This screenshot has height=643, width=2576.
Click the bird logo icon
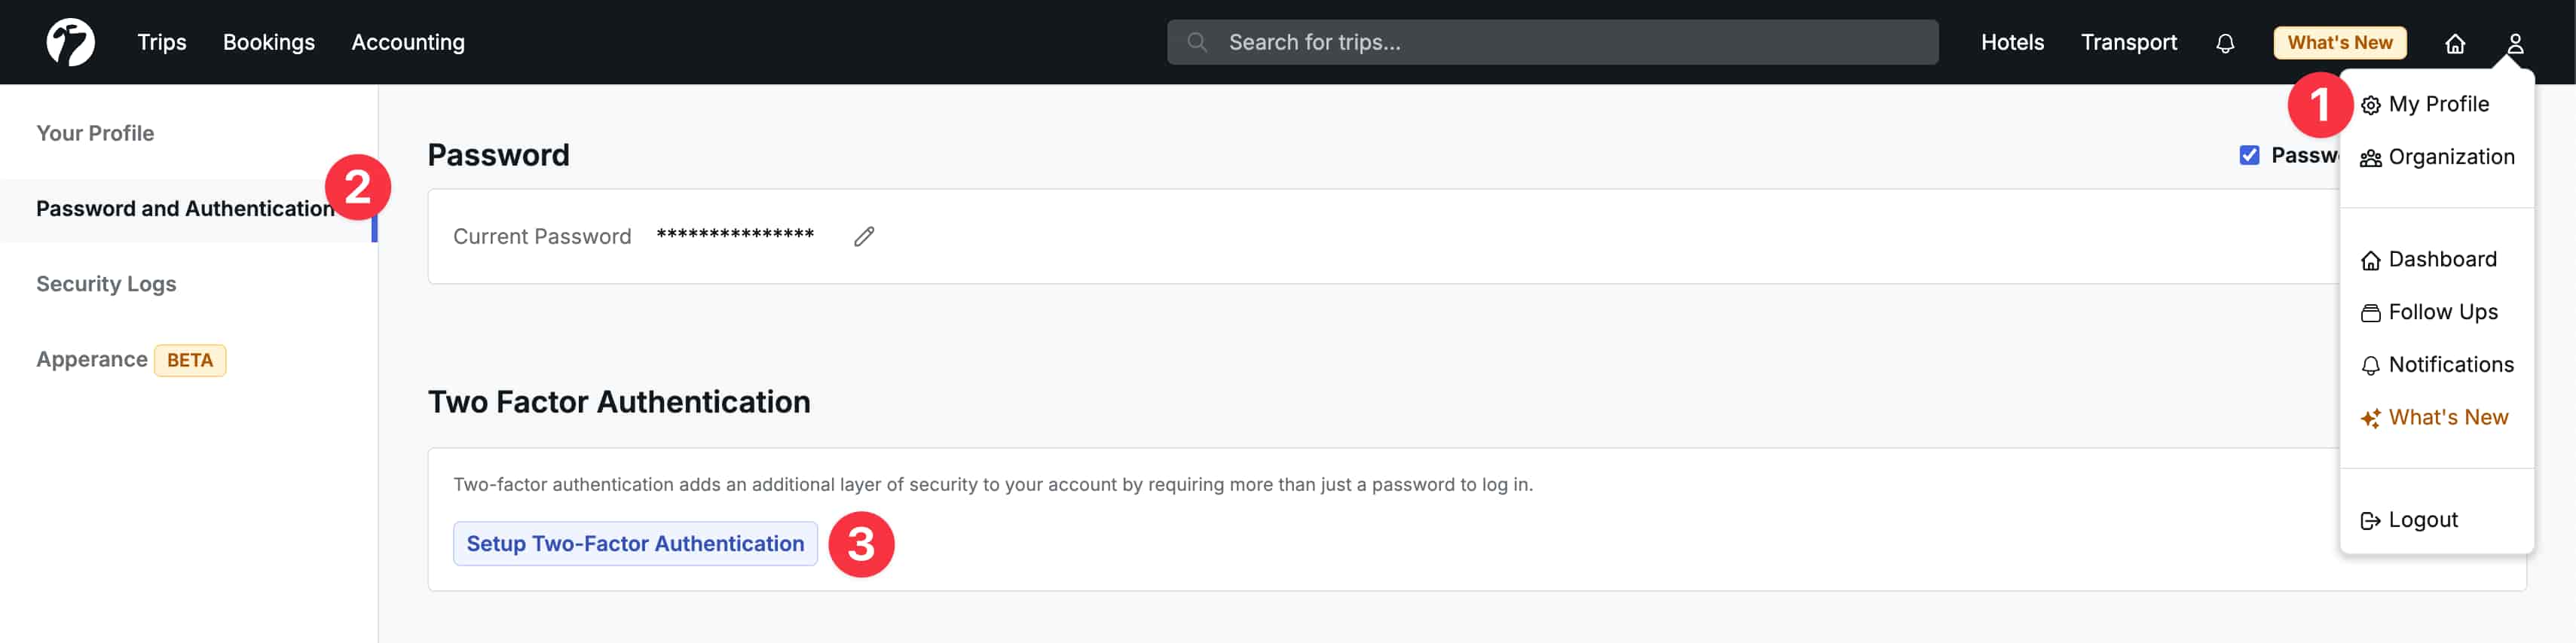point(70,42)
